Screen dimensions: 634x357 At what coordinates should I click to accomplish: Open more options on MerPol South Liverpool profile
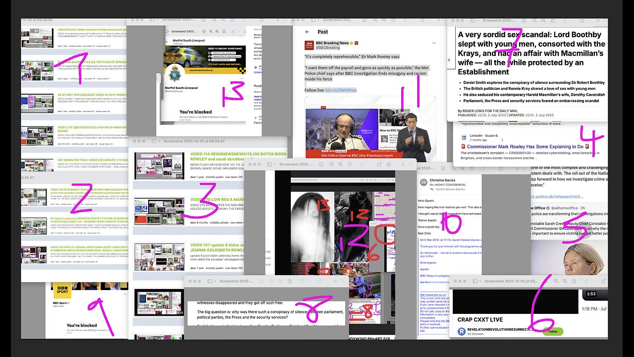(242, 78)
